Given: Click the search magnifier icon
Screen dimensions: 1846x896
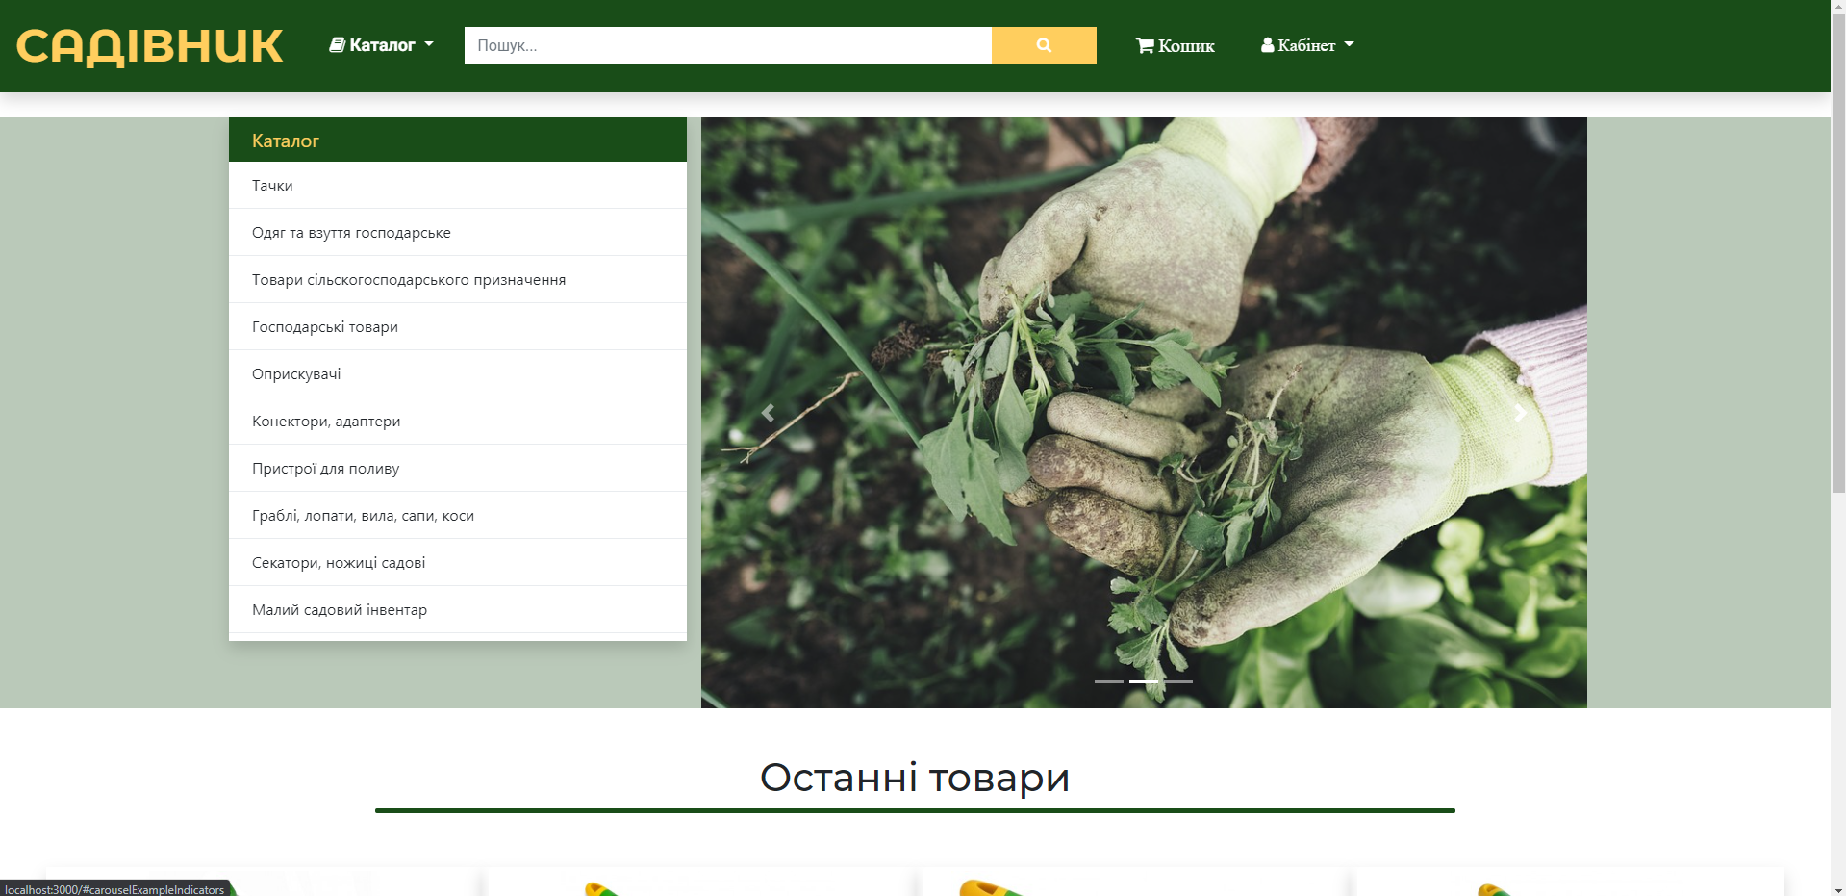Looking at the screenshot, I should point(1044,44).
